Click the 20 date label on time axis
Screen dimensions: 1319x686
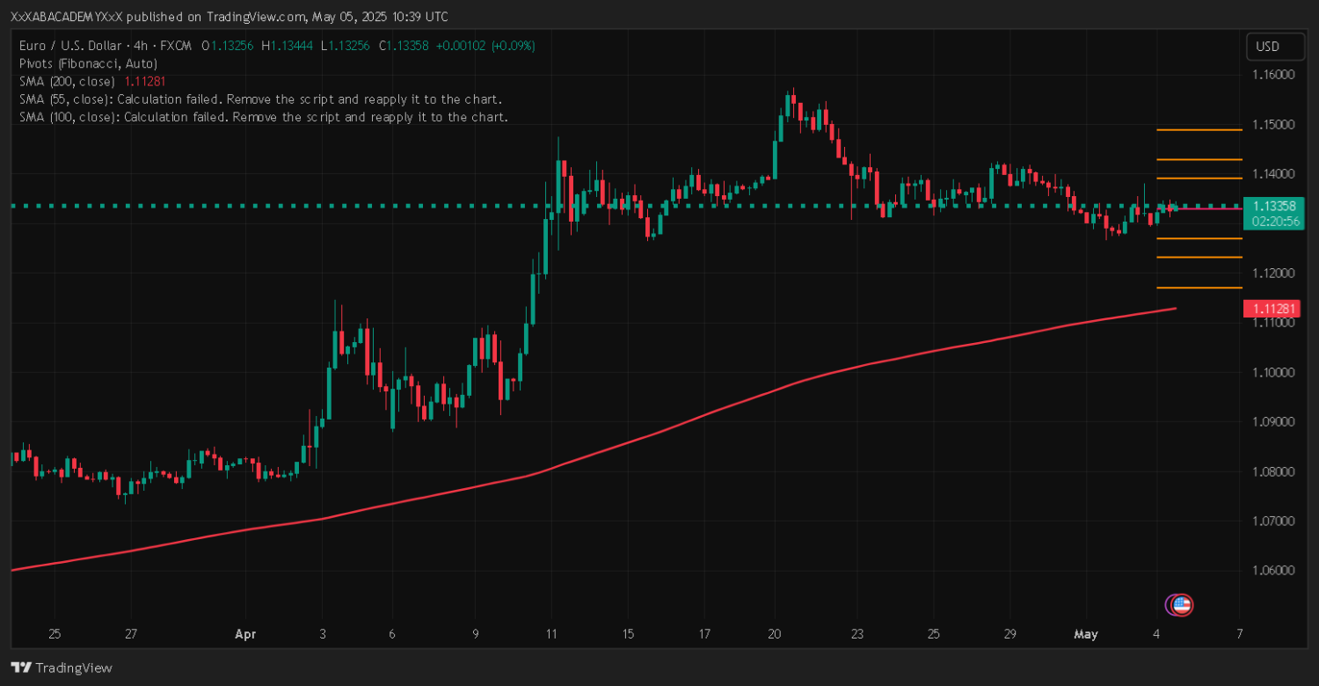click(x=775, y=633)
